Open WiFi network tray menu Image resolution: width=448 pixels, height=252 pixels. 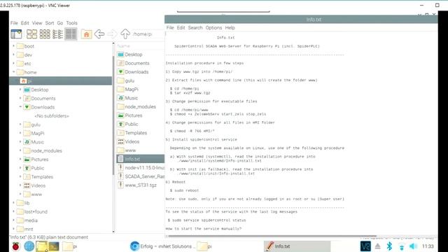pos(401,247)
